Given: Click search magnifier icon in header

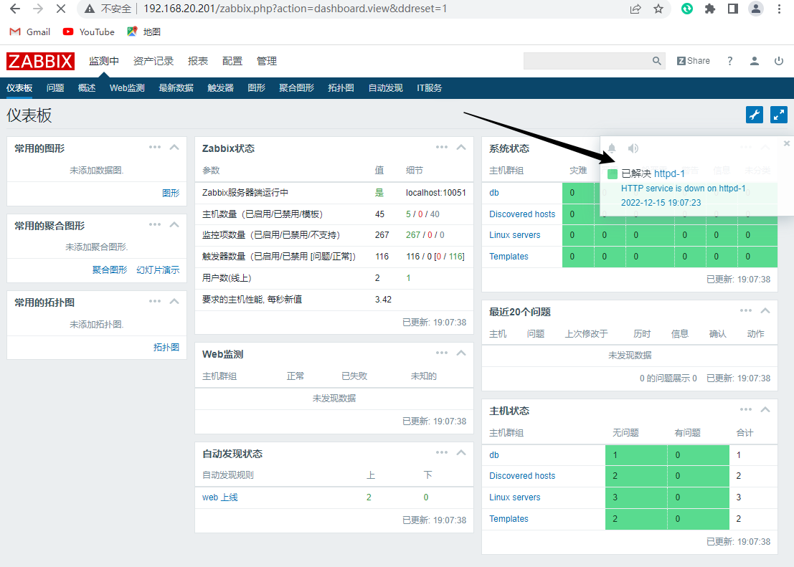Looking at the screenshot, I should click(x=657, y=61).
